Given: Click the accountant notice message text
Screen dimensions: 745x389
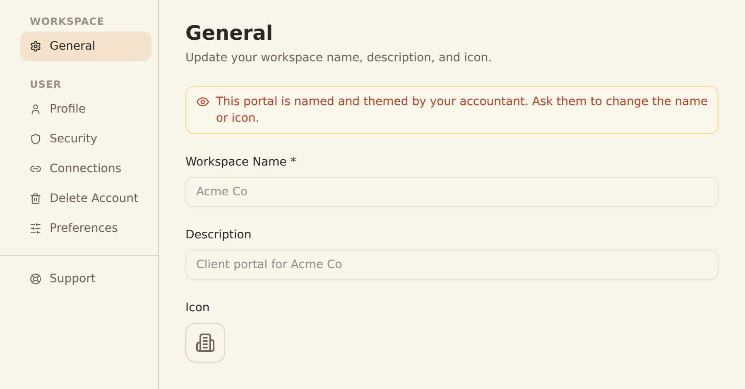Looking at the screenshot, I should tap(461, 109).
